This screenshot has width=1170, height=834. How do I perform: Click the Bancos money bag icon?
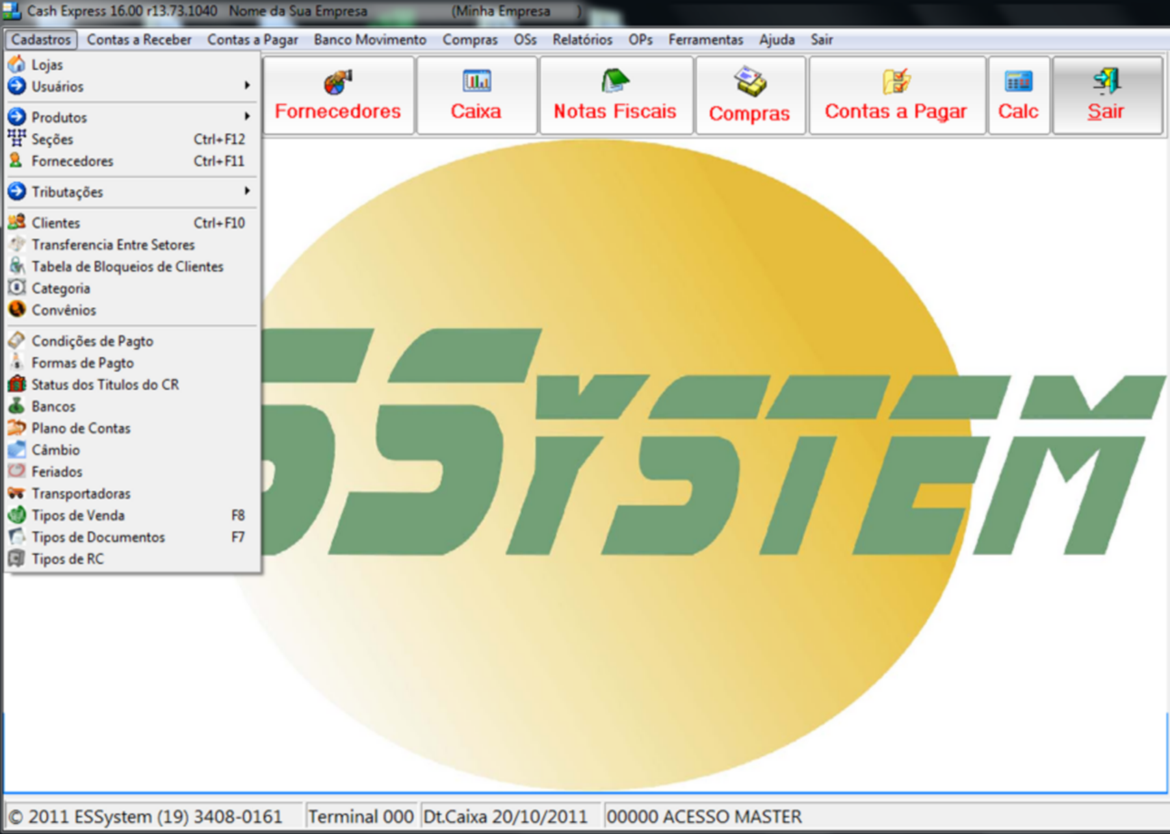click(17, 406)
